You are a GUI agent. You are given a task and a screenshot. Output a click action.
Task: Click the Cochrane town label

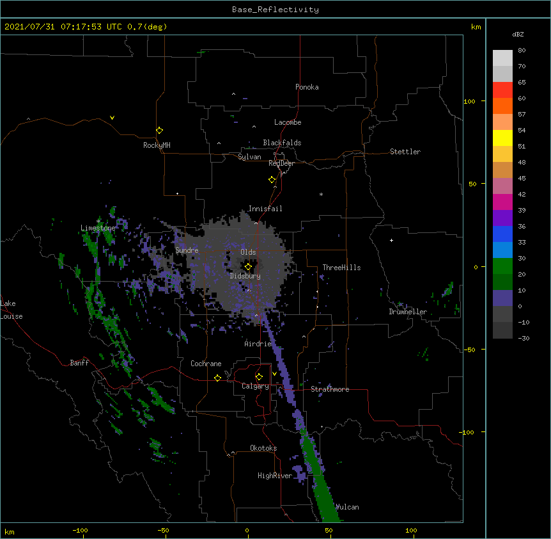coord(206,364)
